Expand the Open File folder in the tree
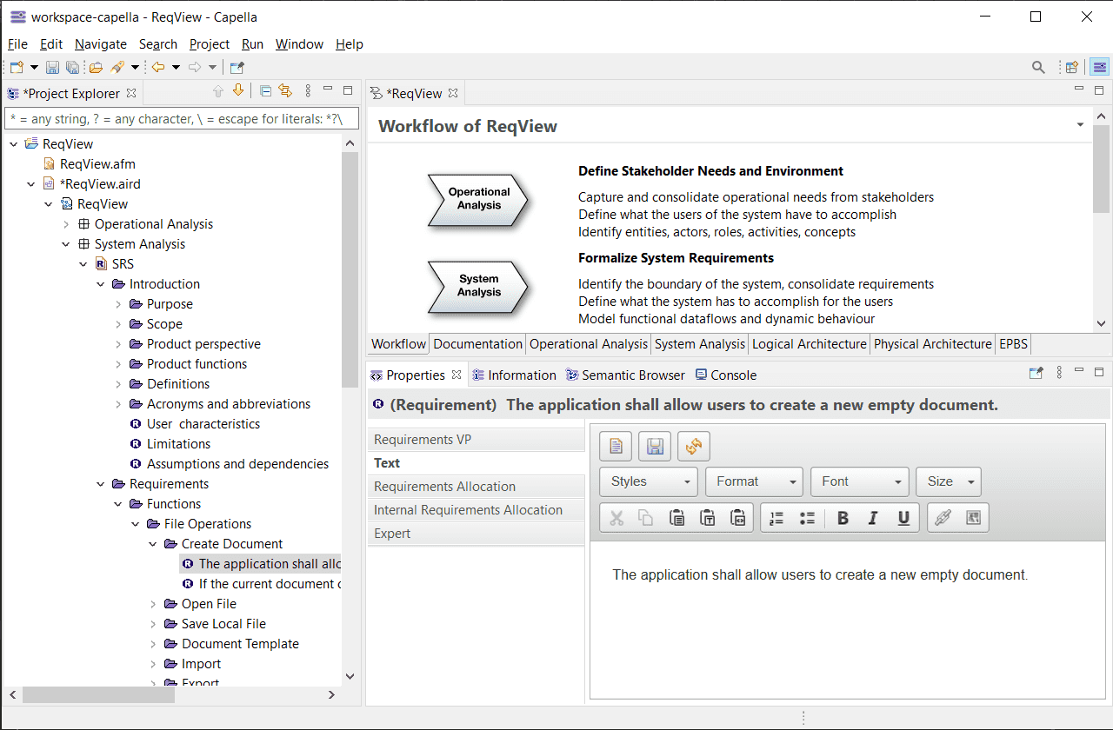 [153, 604]
